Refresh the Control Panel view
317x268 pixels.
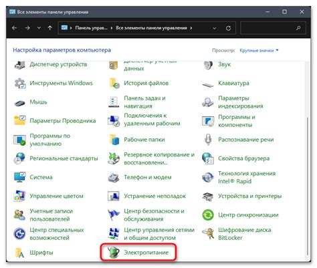(x=228, y=28)
